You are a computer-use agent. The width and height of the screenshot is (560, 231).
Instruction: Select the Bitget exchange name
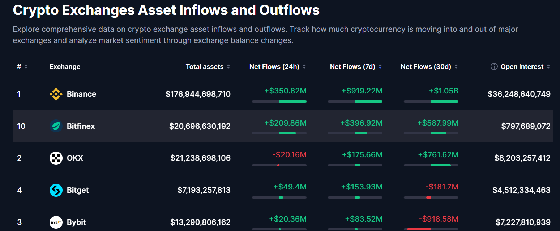click(78, 190)
